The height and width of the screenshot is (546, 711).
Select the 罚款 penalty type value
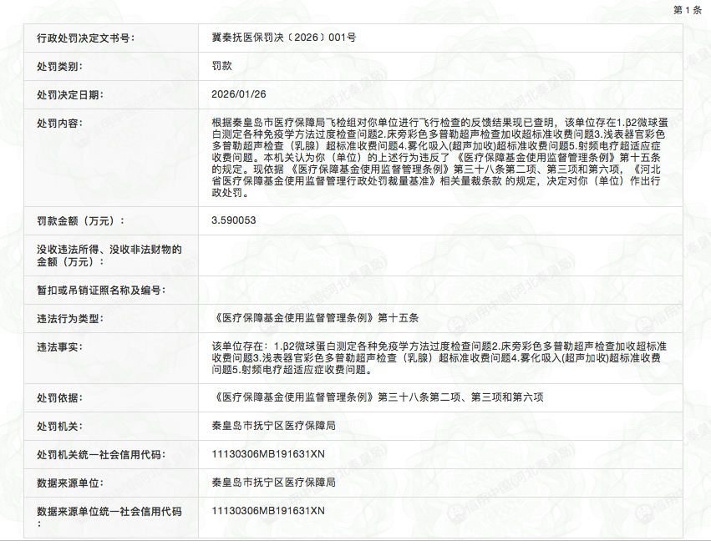coord(222,67)
